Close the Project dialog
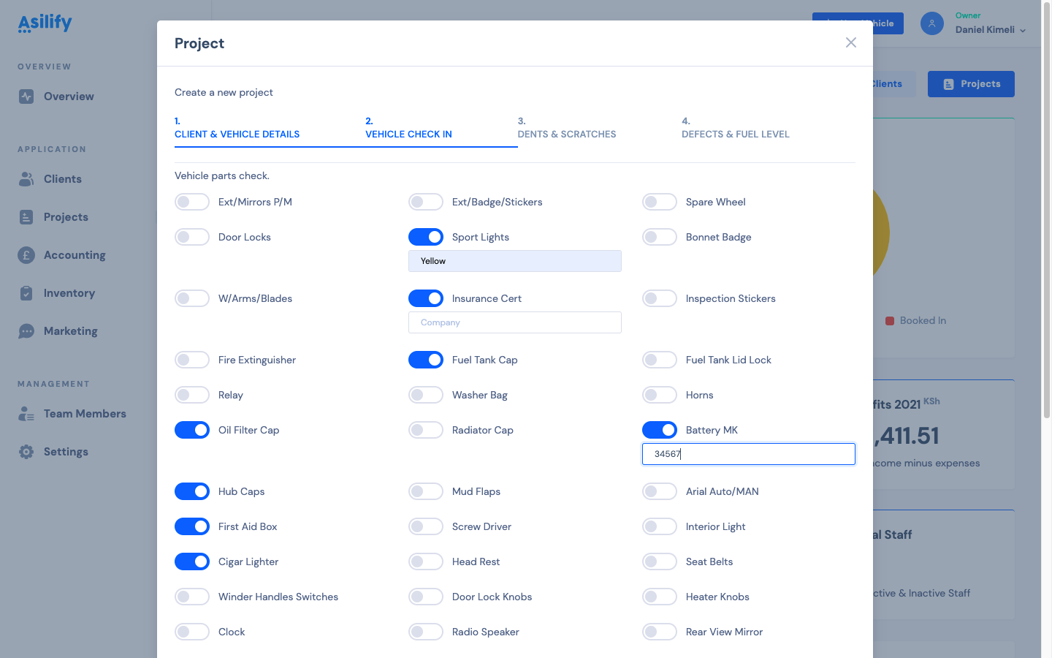 pyautogui.click(x=851, y=43)
